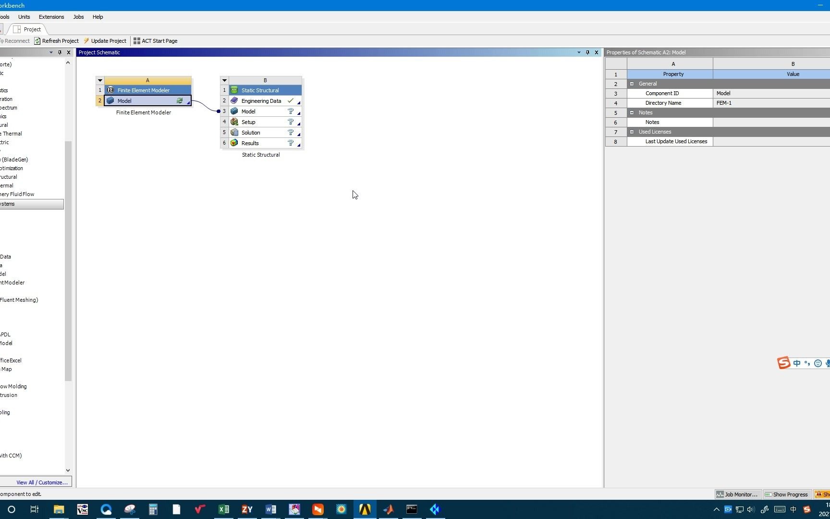Open Word from the taskbar

click(x=270, y=509)
